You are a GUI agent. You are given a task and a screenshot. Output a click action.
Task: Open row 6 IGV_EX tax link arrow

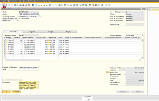point(49,51)
